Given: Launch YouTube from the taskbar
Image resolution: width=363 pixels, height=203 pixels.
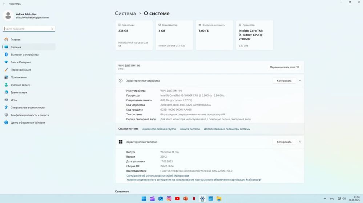Looking at the screenshot, I should (177, 199).
